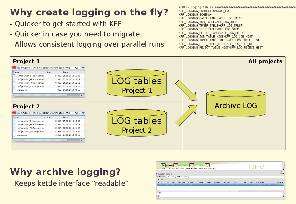Click the Archive LOG cylinder
296x204 pixels.
(236, 103)
